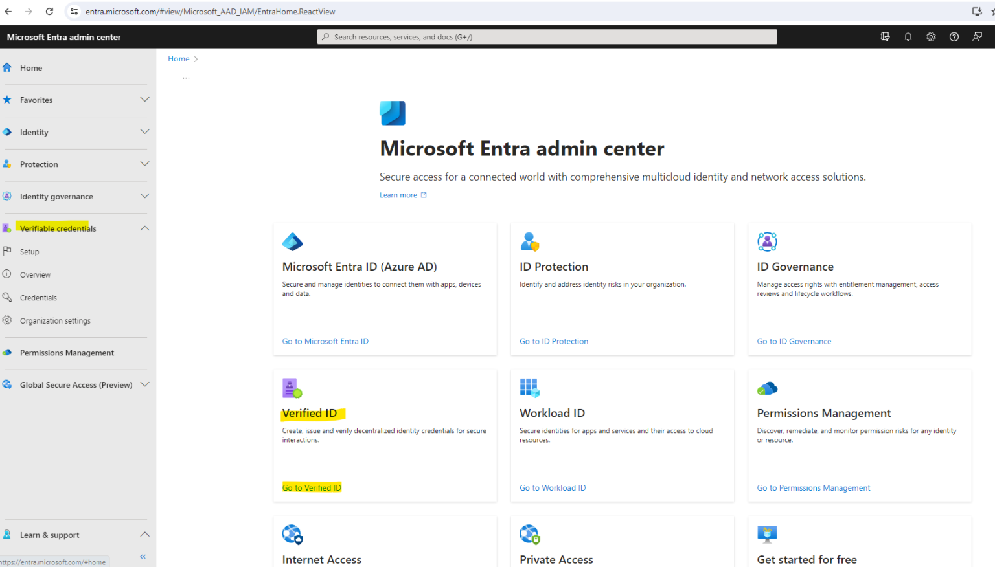Click the Go to ID Protection link
Image resolution: width=995 pixels, height=567 pixels.
[554, 342]
